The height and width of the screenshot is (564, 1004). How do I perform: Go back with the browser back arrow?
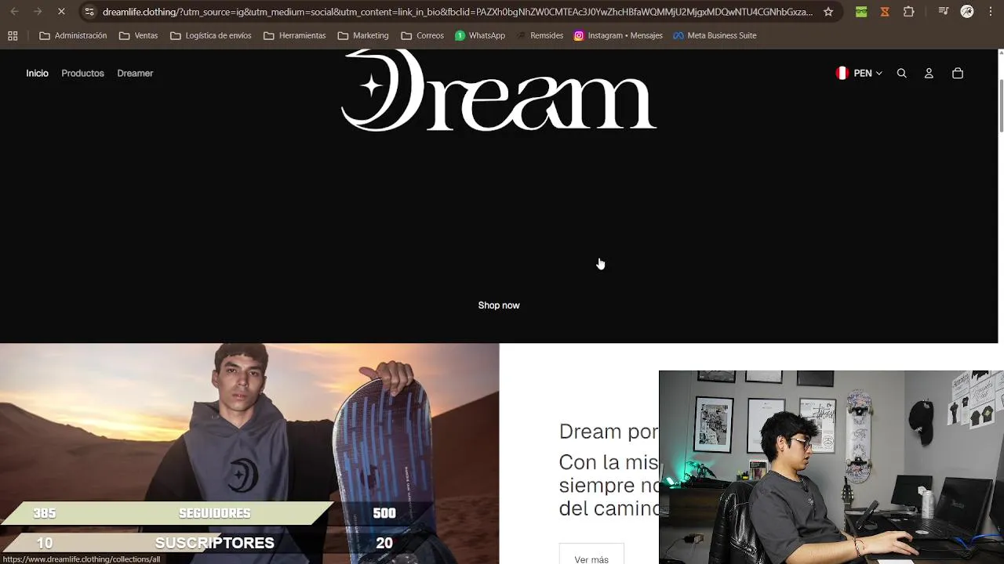14,12
